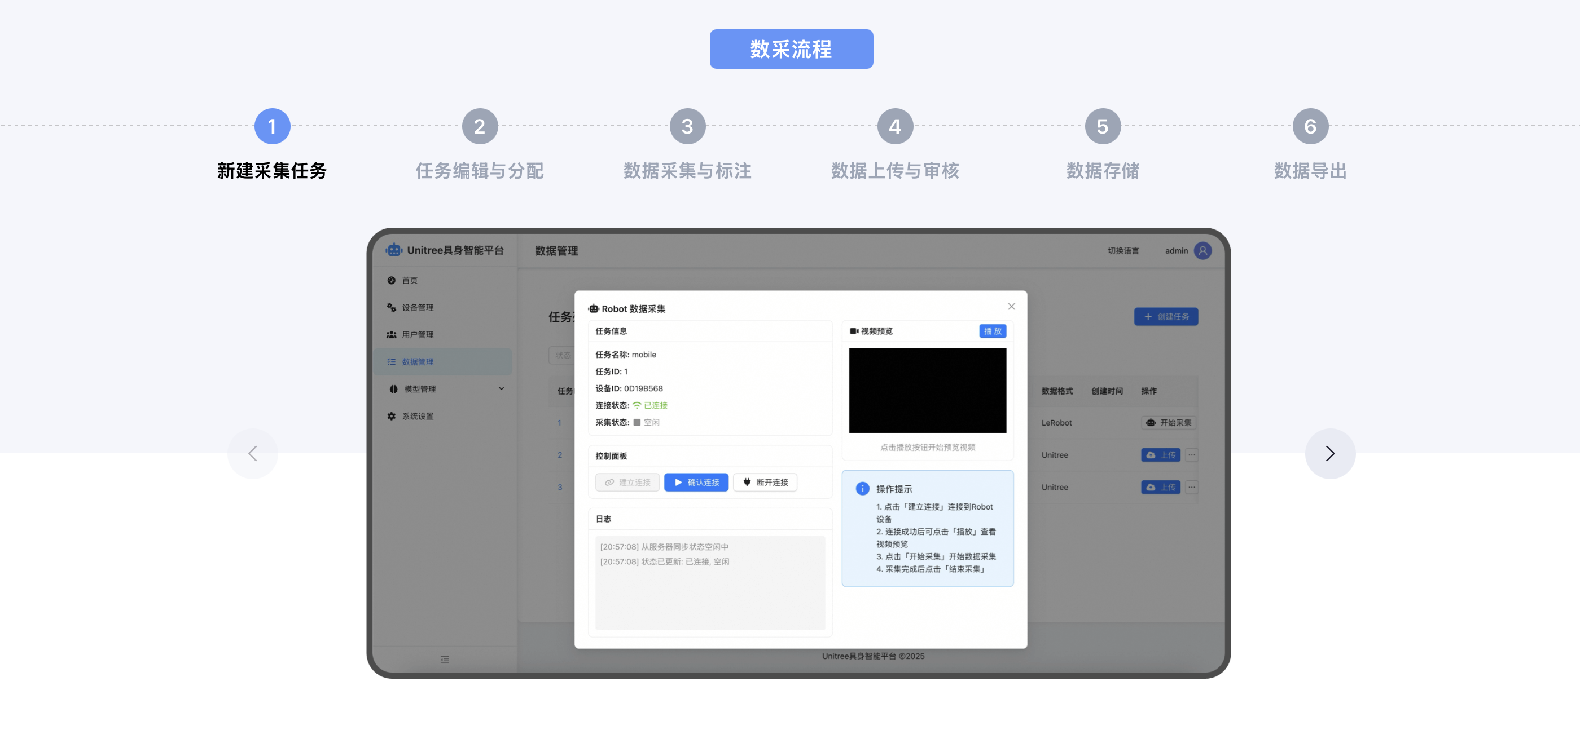Select the 数据管理 list icon in sidebar
The width and height of the screenshot is (1580, 752).
[x=391, y=361]
